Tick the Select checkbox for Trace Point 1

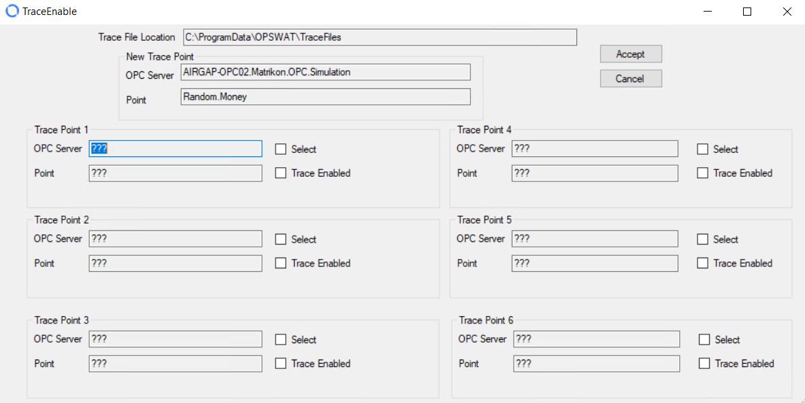(x=280, y=150)
